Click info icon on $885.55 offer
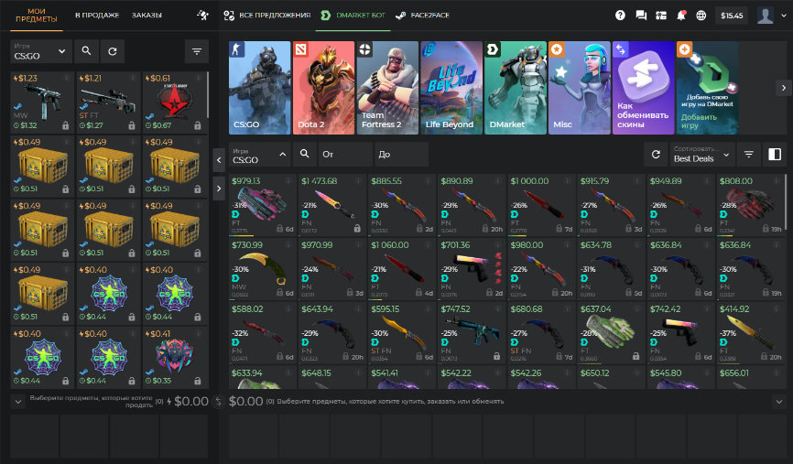Screen dimensions: 793x464 pyautogui.click(x=428, y=181)
